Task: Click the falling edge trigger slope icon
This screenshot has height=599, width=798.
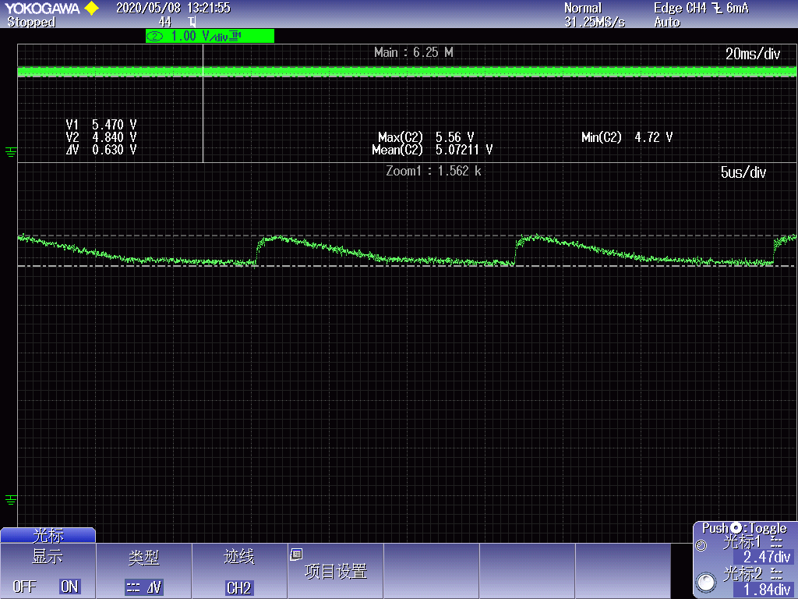Action: 717,8
